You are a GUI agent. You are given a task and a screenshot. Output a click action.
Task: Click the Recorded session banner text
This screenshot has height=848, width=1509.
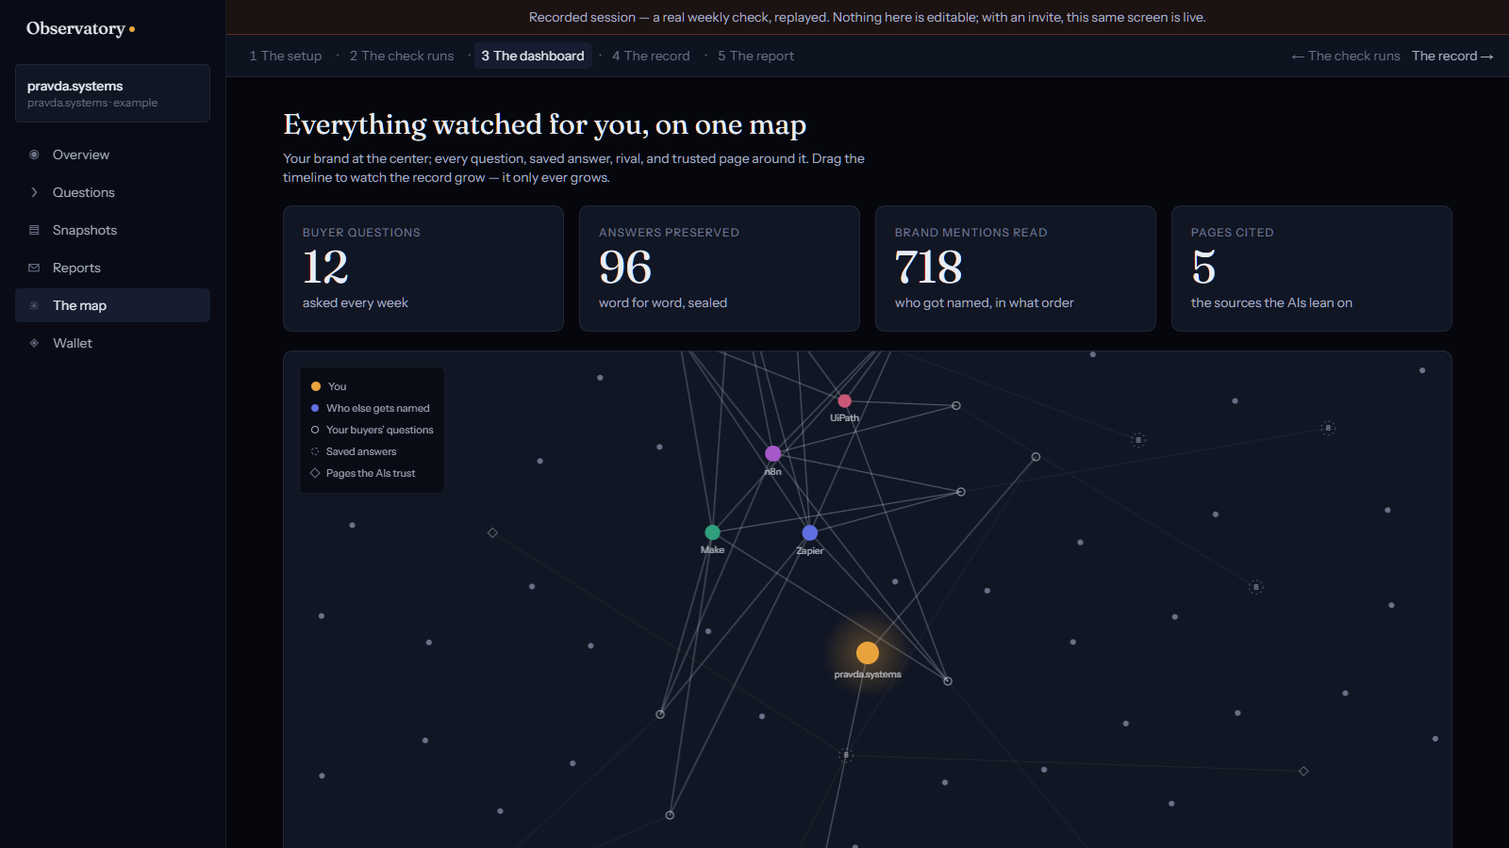point(868,17)
